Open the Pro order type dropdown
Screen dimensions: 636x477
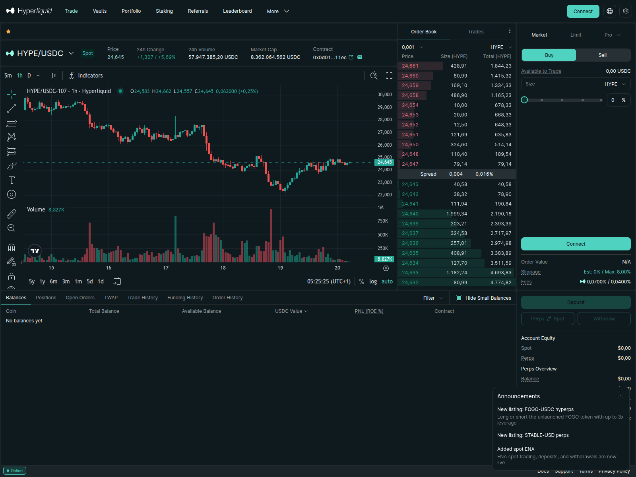(612, 35)
